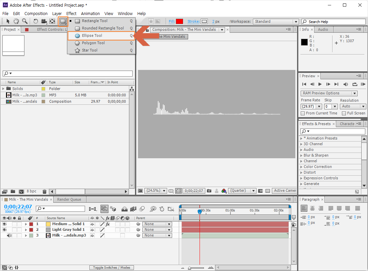Image resolution: width=368 pixels, height=271 pixels.
Task: Open Parent dropdown for layer 2
Action: (157, 230)
